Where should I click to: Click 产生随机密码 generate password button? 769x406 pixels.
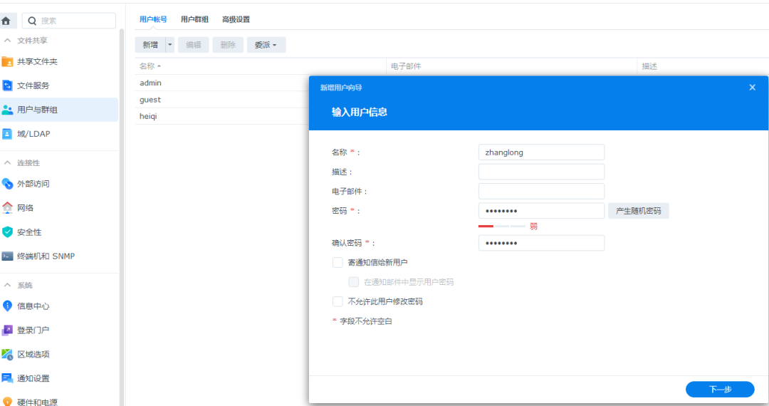pyautogui.click(x=638, y=211)
